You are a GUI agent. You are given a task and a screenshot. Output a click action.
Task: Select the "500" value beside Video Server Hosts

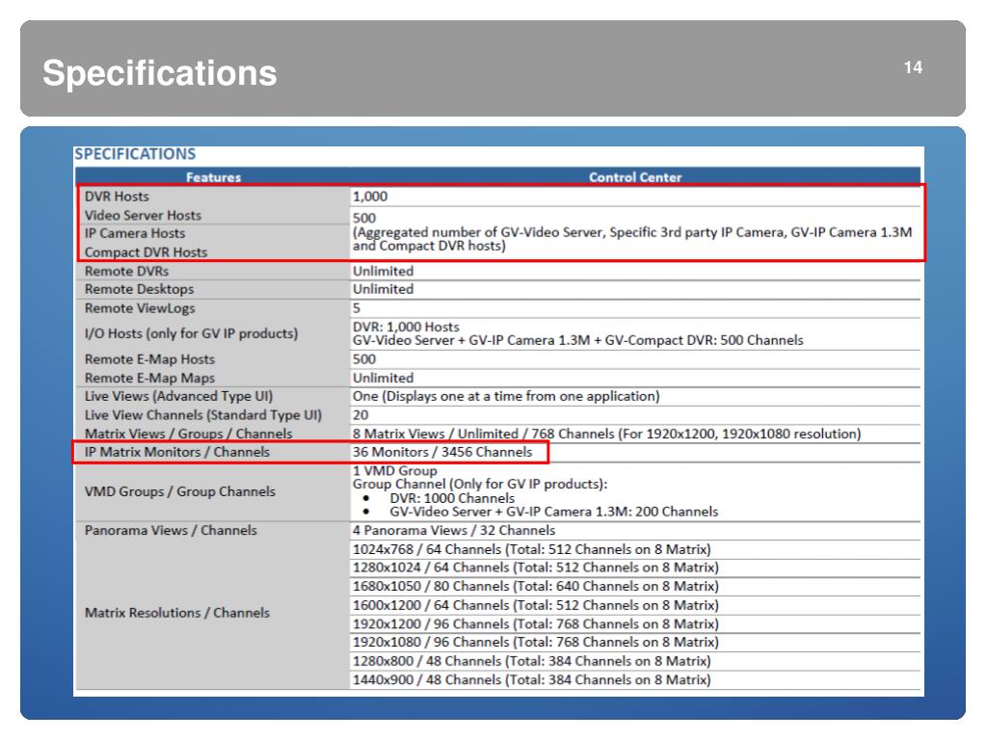[x=364, y=218]
